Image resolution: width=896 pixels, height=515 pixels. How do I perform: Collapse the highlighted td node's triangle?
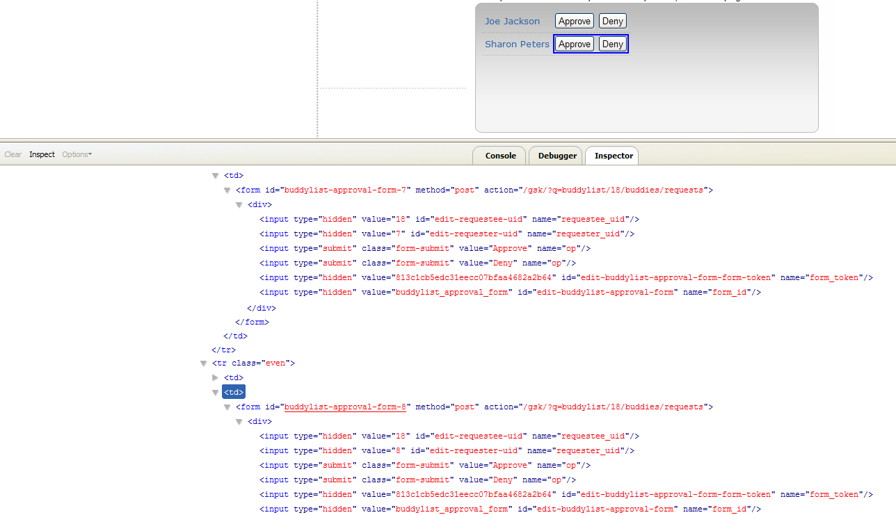(x=216, y=393)
